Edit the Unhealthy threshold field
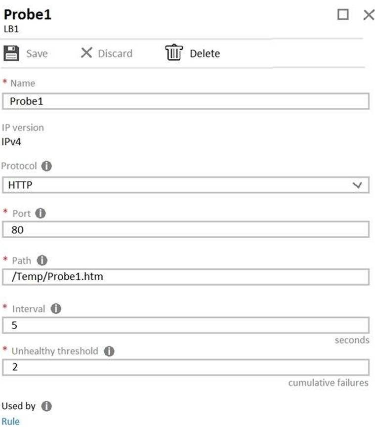375x432 pixels. [185, 368]
